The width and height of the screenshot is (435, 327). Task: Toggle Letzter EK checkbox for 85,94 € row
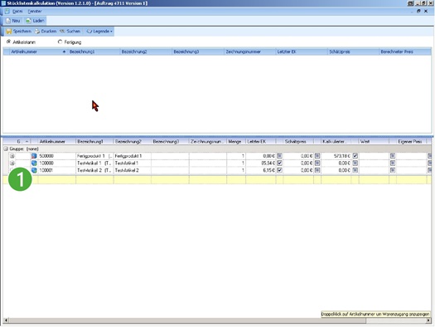pyautogui.click(x=280, y=163)
